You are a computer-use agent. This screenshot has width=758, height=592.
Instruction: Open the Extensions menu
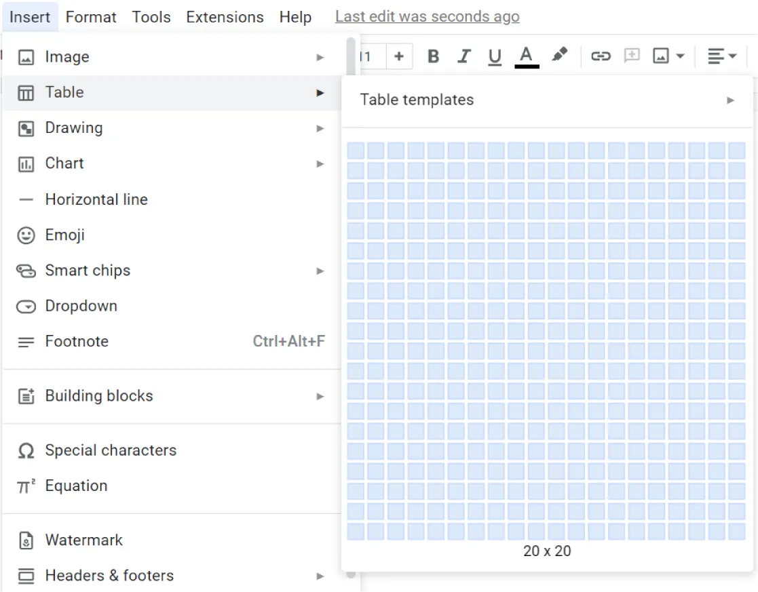click(x=224, y=16)
